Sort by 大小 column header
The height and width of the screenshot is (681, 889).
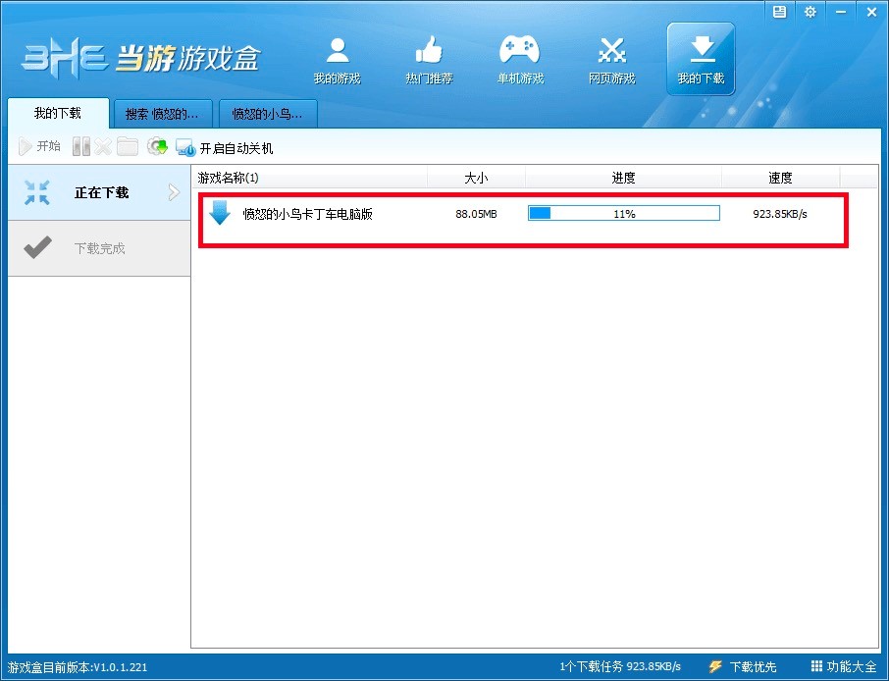click(x=476, y=178)
